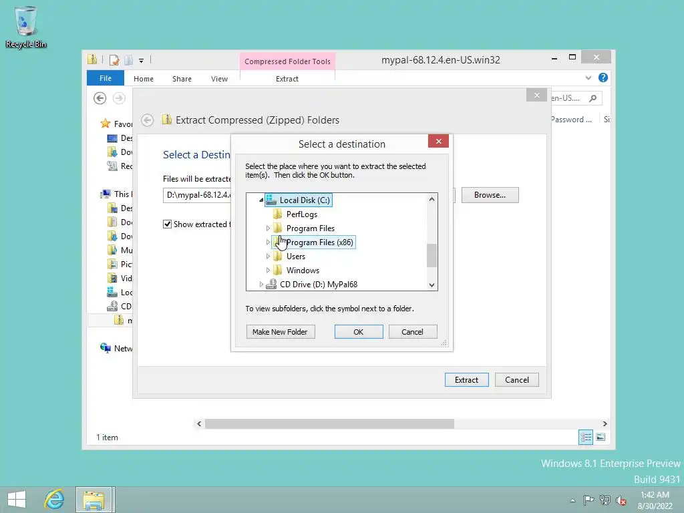Click the Explorer scroll right arrow
684x513 pixels.
605,423
